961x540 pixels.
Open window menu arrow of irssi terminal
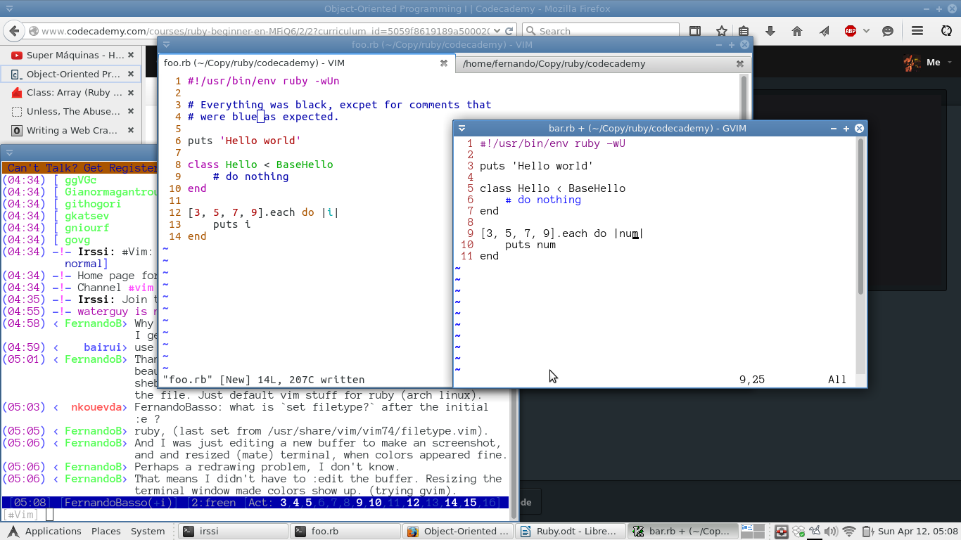pos(10,153)
